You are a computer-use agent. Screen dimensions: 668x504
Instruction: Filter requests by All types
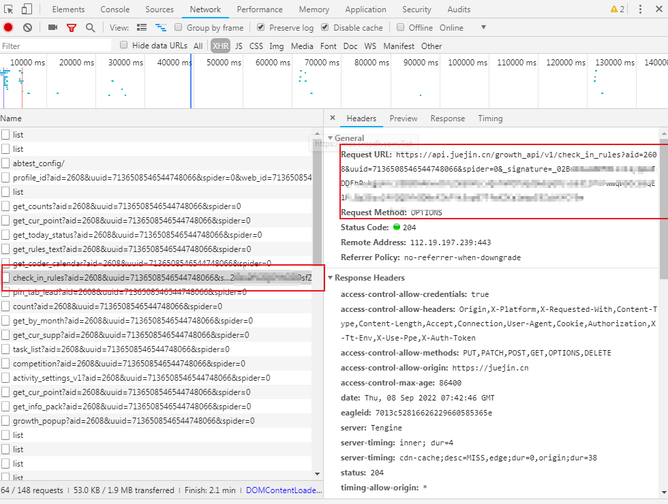[198, 46]
